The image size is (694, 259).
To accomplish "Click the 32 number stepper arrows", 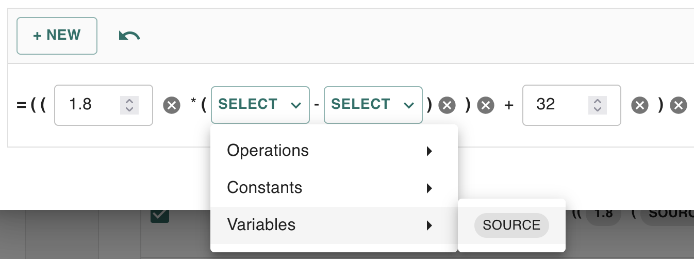I will coord(598,105).
